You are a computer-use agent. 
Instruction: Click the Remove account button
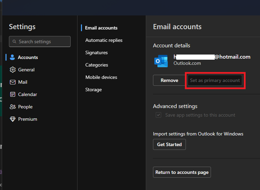169,80
